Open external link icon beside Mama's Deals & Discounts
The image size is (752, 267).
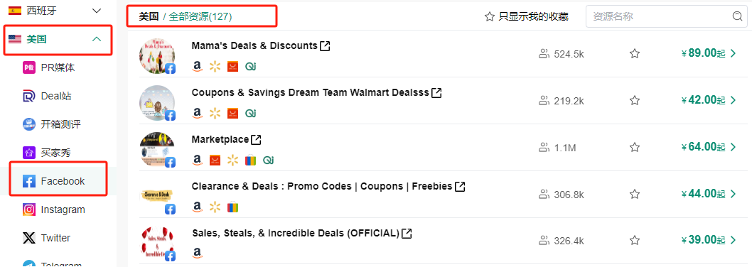(x=325, y=46)
